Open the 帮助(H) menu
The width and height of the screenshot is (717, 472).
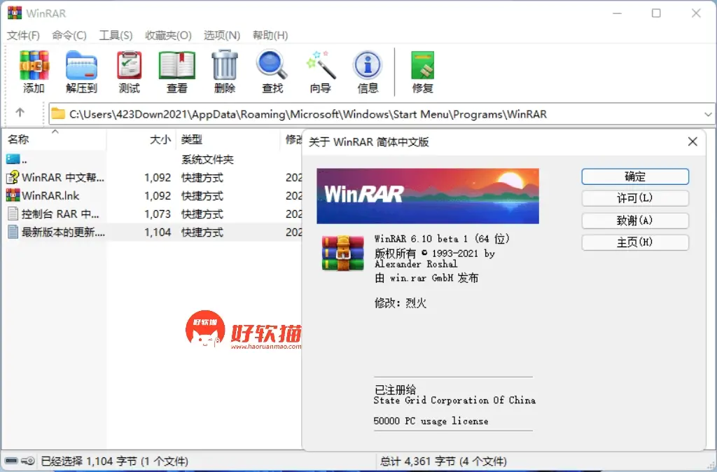click(x=270, y=35)
